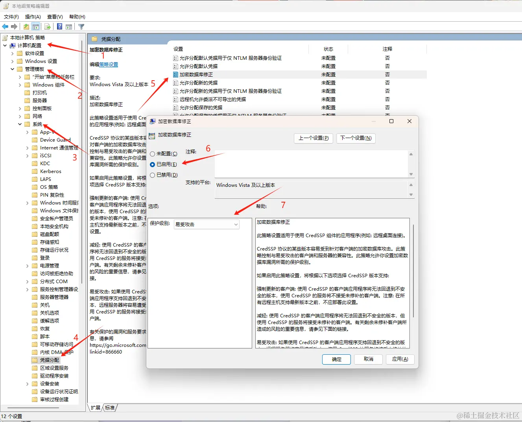The height and width of the screenshot is (422, 522).
Task: Click the 凭据分配 folder icon in tree
Action: click(x=35, y=360)
